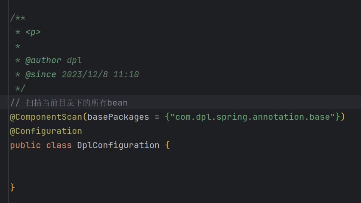The height and width of the screenshot is (203, 361).
Task: Click the author name dpl
Action: (74, 61)
